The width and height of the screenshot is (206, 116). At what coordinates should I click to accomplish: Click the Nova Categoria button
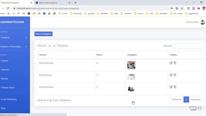tap(43, 34)
